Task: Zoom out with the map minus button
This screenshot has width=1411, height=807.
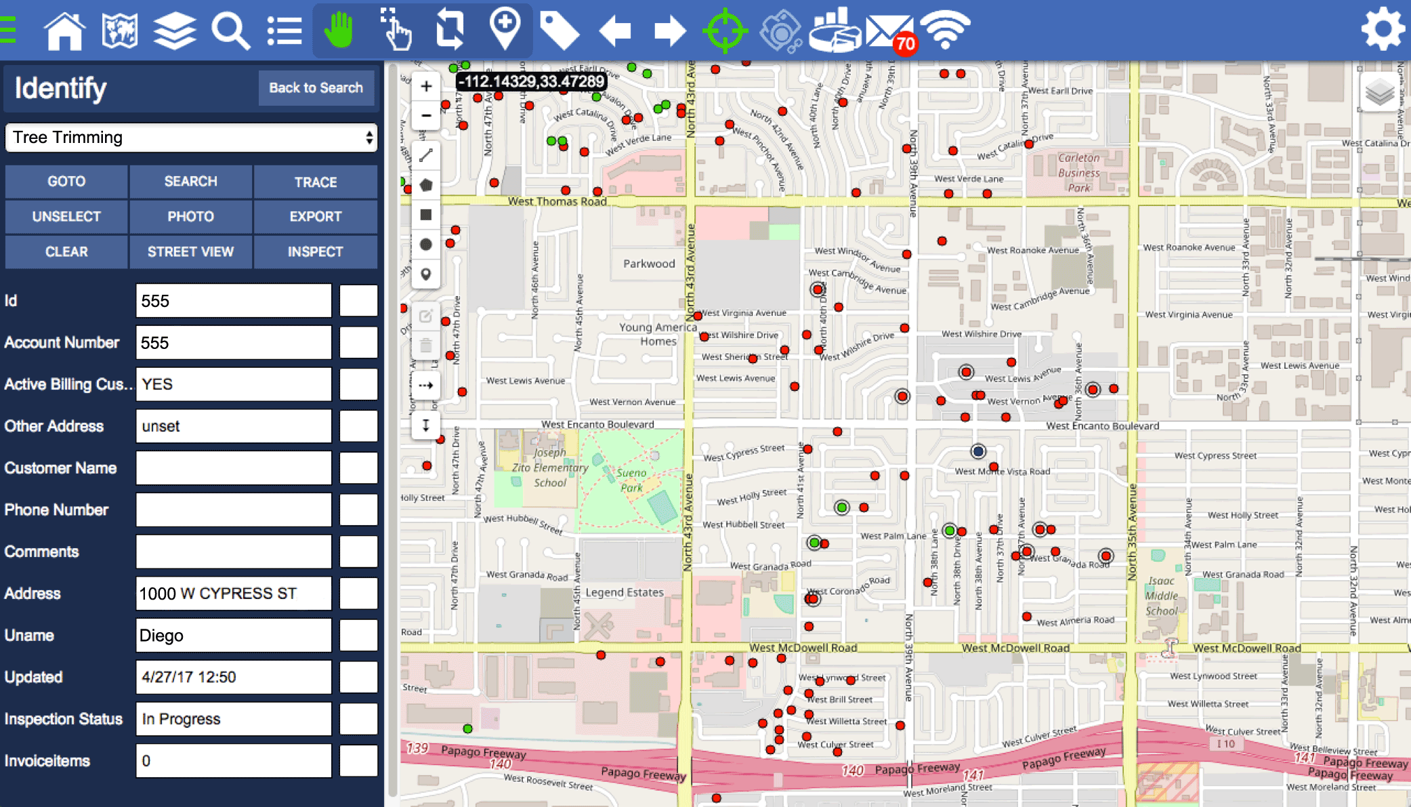Action: coord(426,115)
